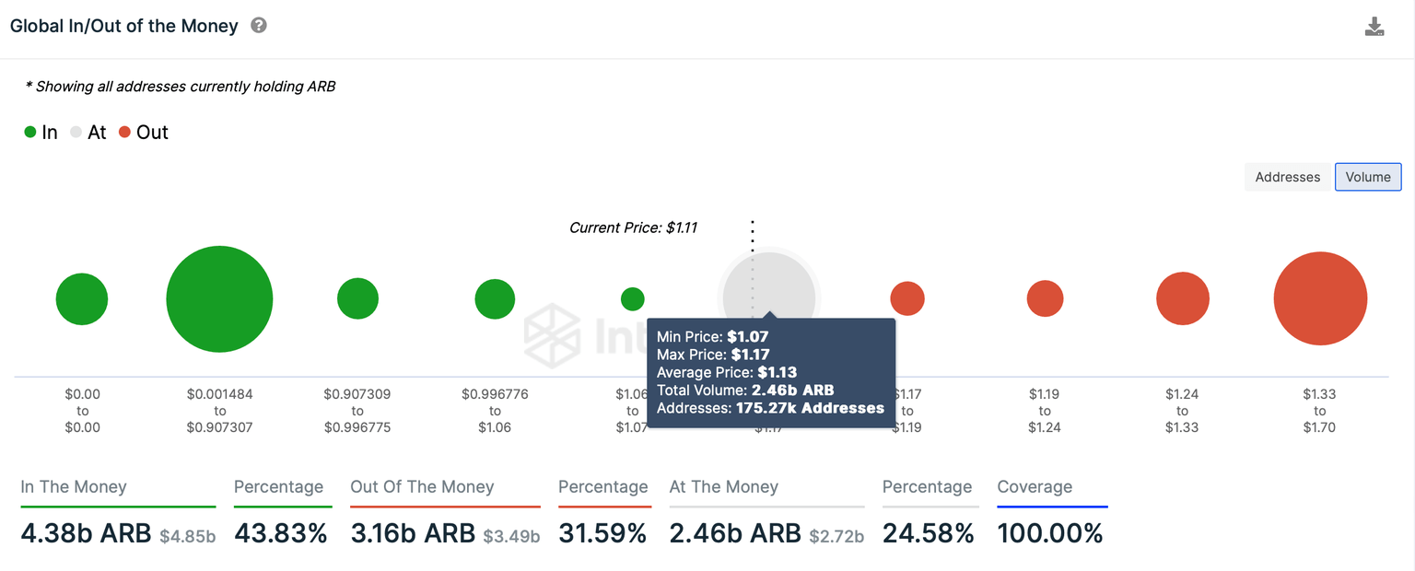The image size is (1415, 571).
Task: Click the Out Of The Money label
Action: click(x=422, y=487)
